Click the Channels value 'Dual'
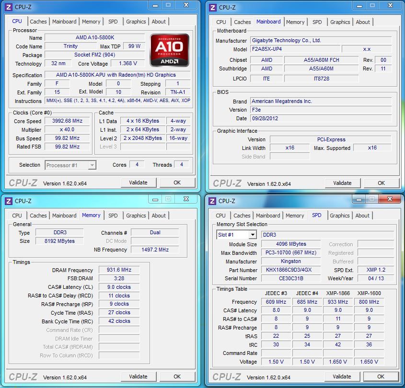Viewport: 405px width, 388px height. coord(155,232)
